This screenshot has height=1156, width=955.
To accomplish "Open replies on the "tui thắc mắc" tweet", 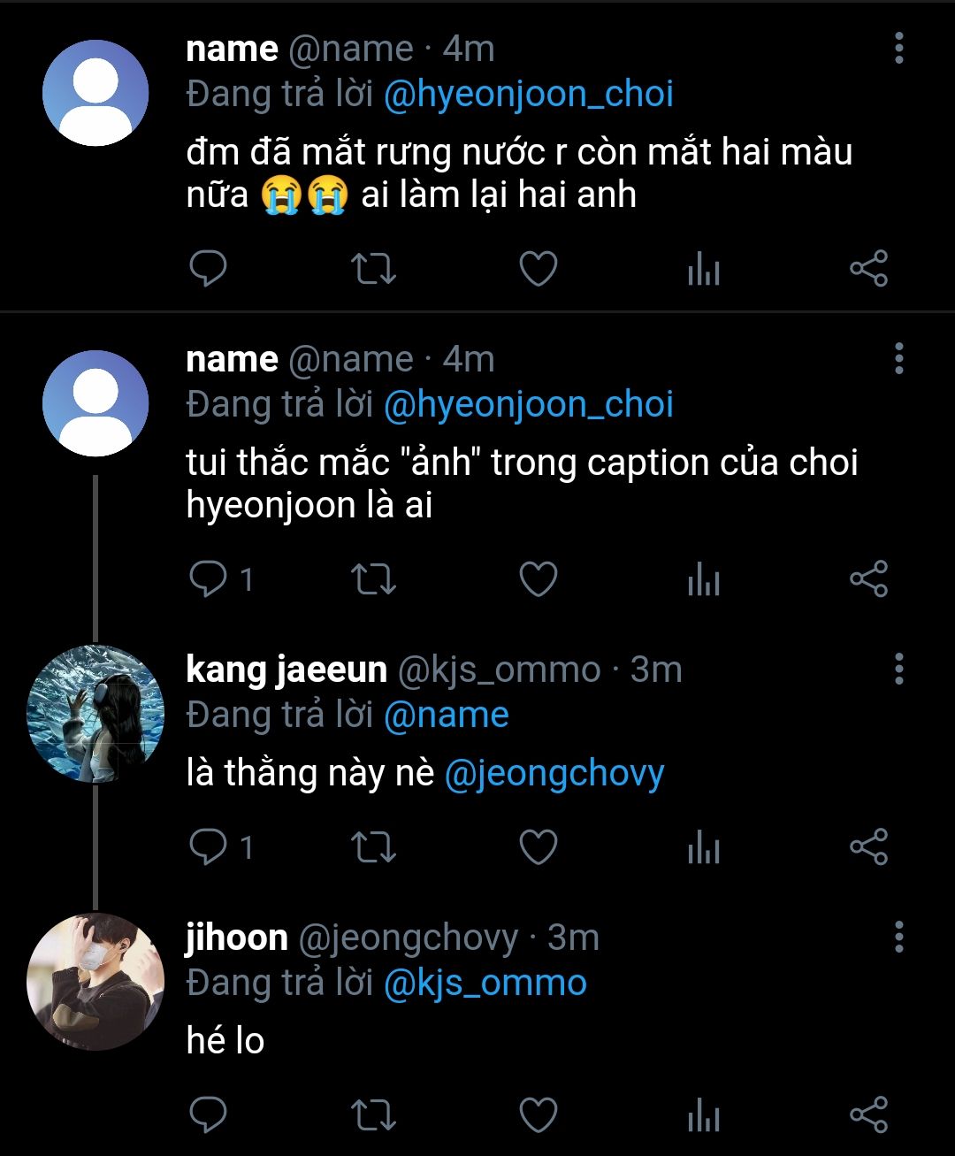I will pos(209,579).
